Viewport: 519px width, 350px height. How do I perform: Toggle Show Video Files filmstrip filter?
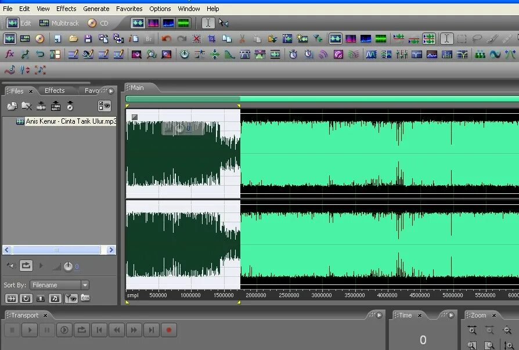pos(41,298)
